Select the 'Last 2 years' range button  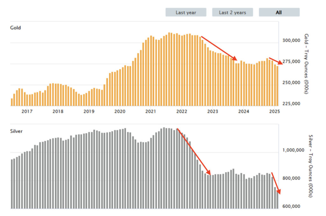232,12
